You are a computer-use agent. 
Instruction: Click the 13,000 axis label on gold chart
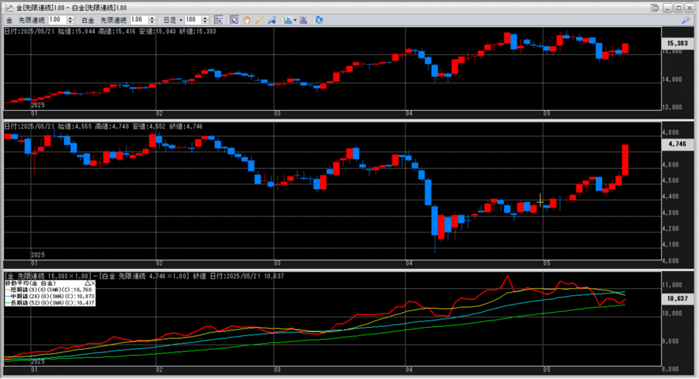click(x=672, y=107)
